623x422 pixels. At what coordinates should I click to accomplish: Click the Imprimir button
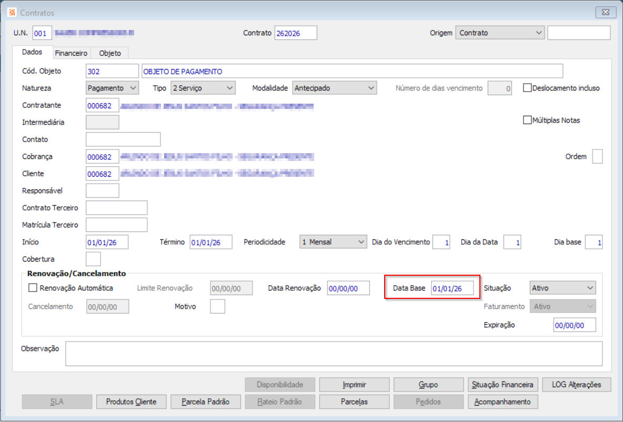[x=355, y=385]
